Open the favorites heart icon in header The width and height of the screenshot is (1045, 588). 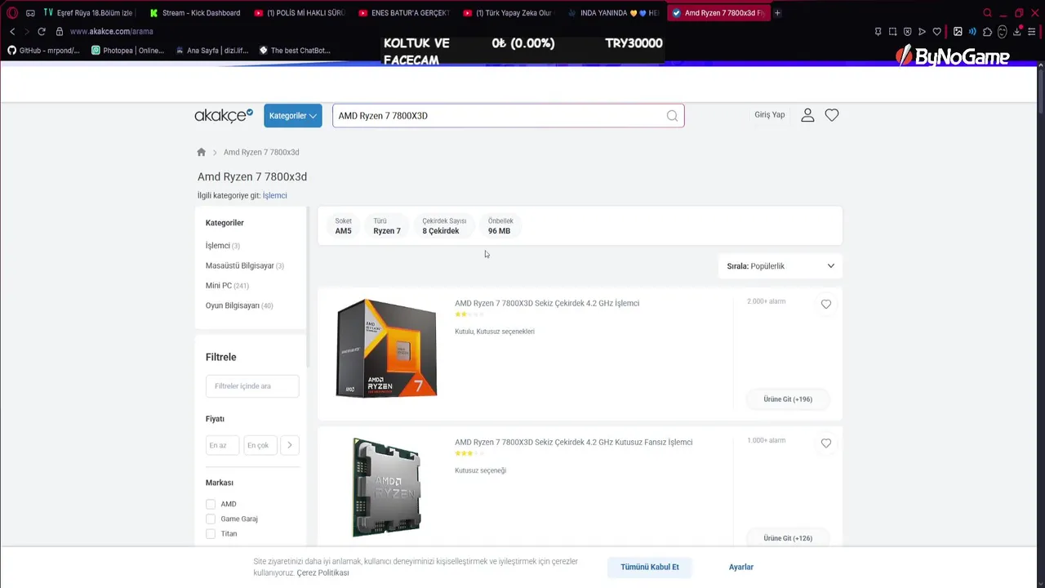(x=832, y=115)
